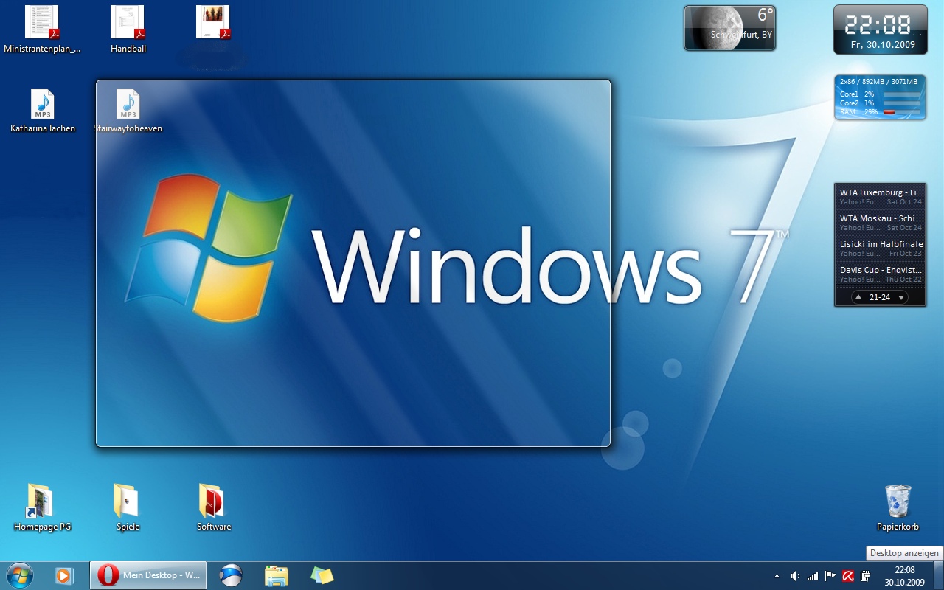Open the Software folder on desktop
This screenshot has width=944, height=590.
[213, 502]
